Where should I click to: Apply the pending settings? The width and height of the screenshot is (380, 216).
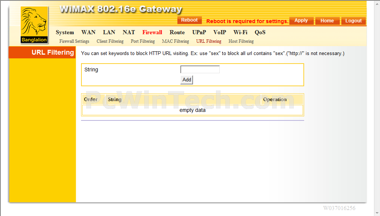(x=301, y=20)
